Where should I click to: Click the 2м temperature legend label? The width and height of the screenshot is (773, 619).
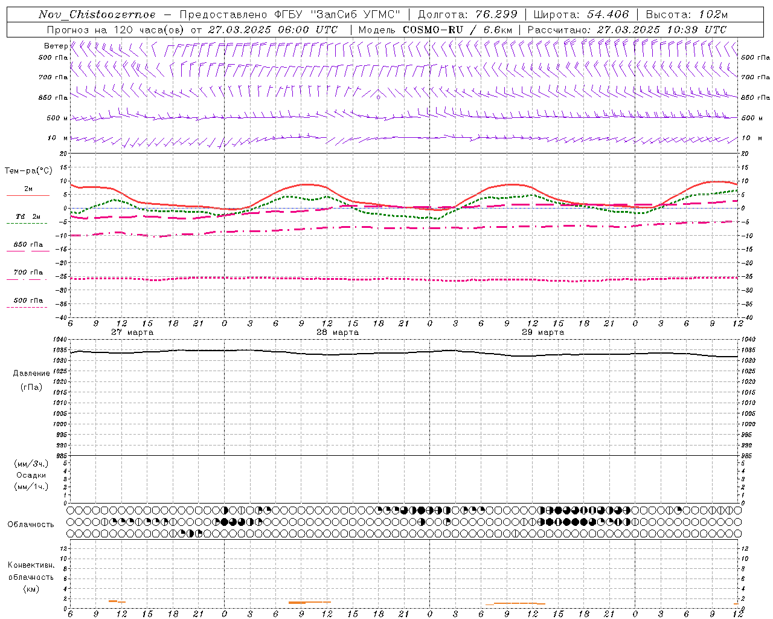point(28,189)
